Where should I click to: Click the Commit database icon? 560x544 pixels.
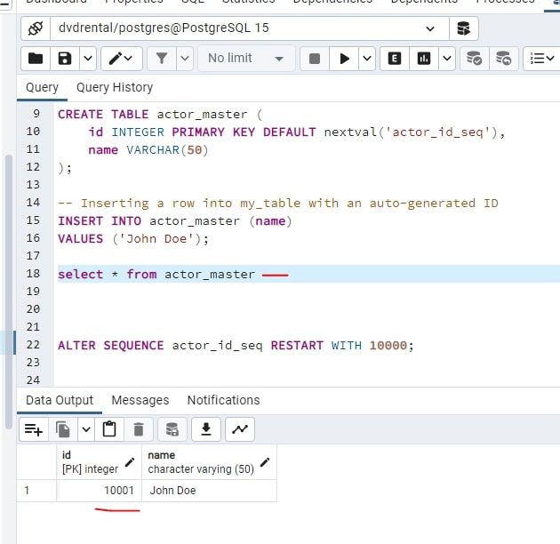(475, 58)
